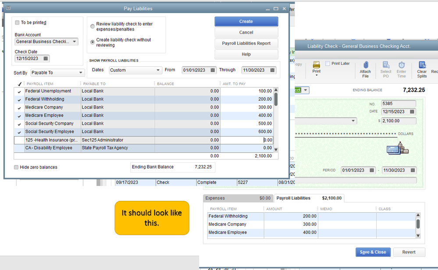Click Federal Withholding row in Payroll Liabilities tab
The height and width of the screenshot is (270, 438).
click(x=311, y=216)
